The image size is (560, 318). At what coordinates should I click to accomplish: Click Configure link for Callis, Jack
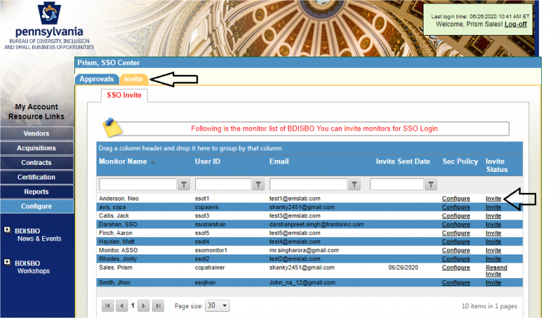click(x=456, y=216)
